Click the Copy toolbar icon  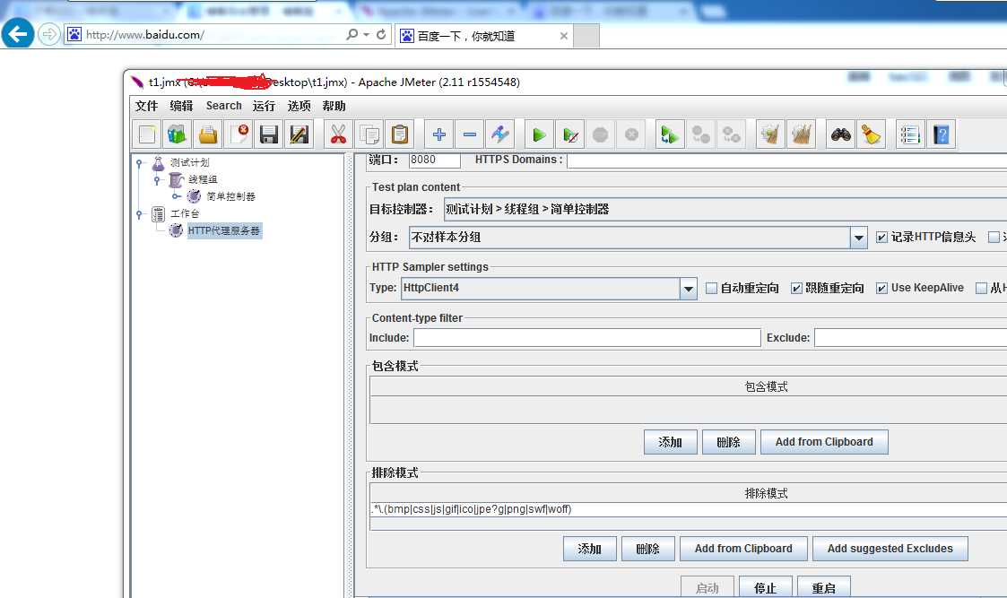(x=369, y=134)
